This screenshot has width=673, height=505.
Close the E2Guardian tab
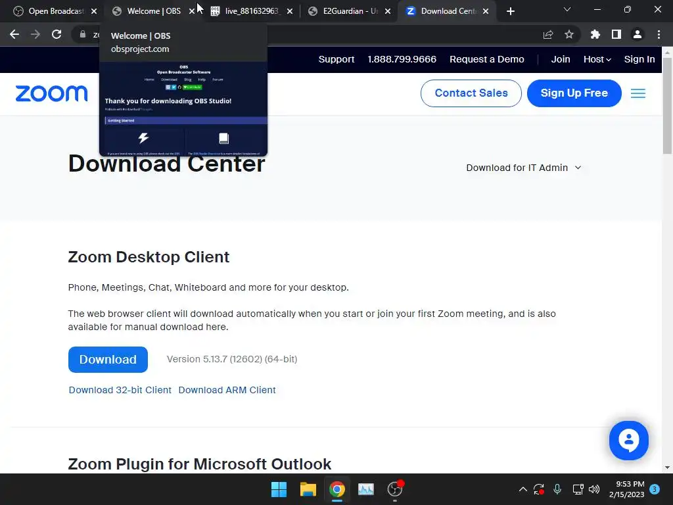[388, 11]
